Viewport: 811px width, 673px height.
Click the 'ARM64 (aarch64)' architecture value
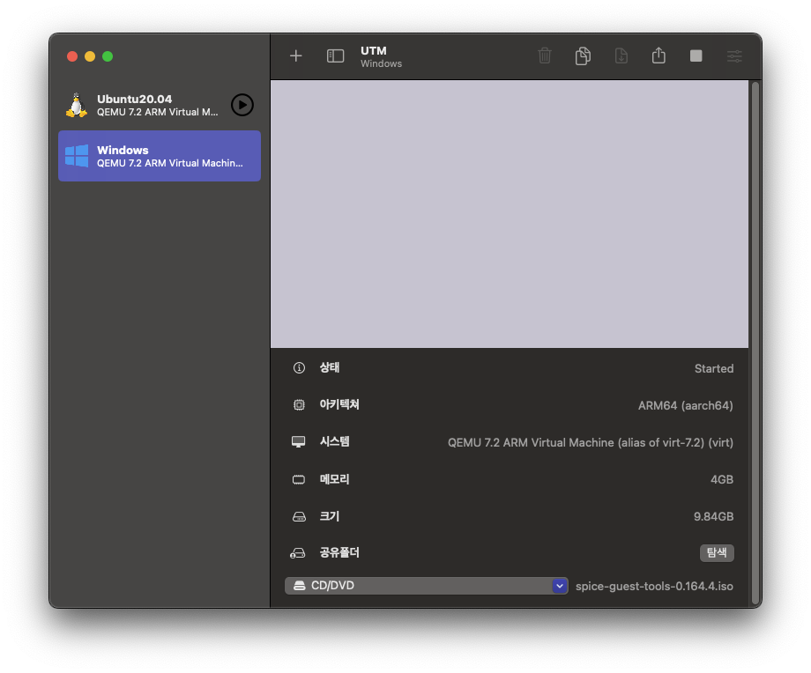click(685, 406)
